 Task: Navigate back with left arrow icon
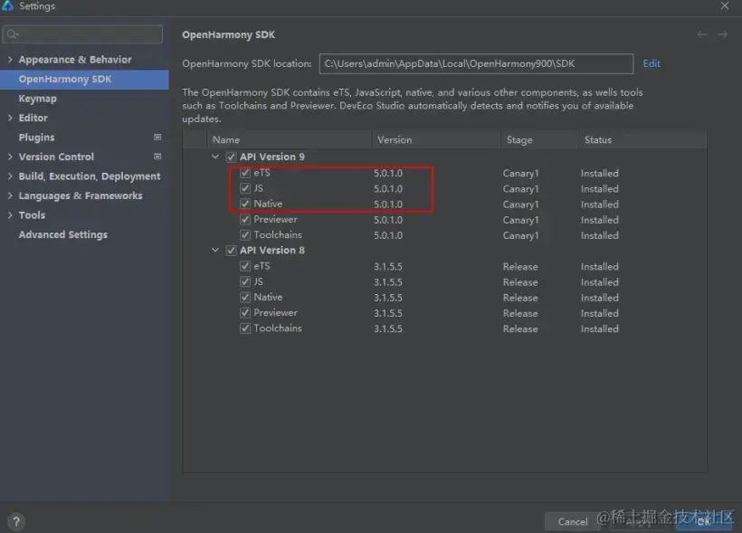[702, 34]
